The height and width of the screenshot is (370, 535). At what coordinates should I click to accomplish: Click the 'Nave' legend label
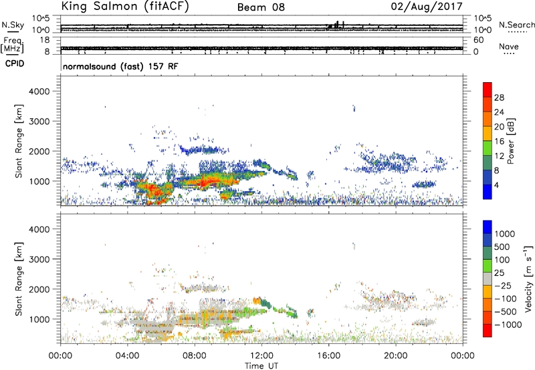click(509, 47)
